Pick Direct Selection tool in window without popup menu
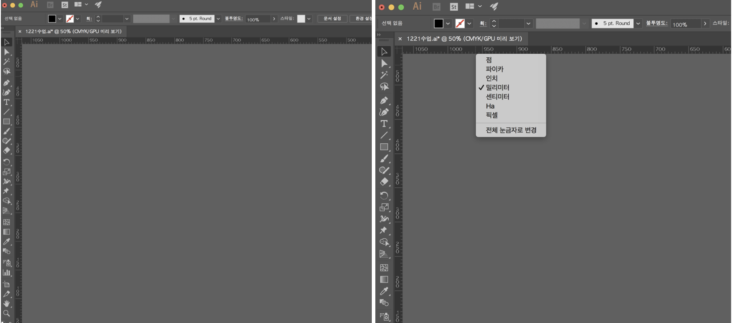This screenshot has height=323, width=732. 7,52
